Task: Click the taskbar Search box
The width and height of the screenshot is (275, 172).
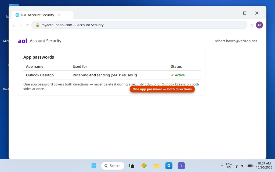Action: click(113, 166)
